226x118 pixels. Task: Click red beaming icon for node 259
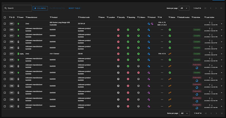pos(128,73)
